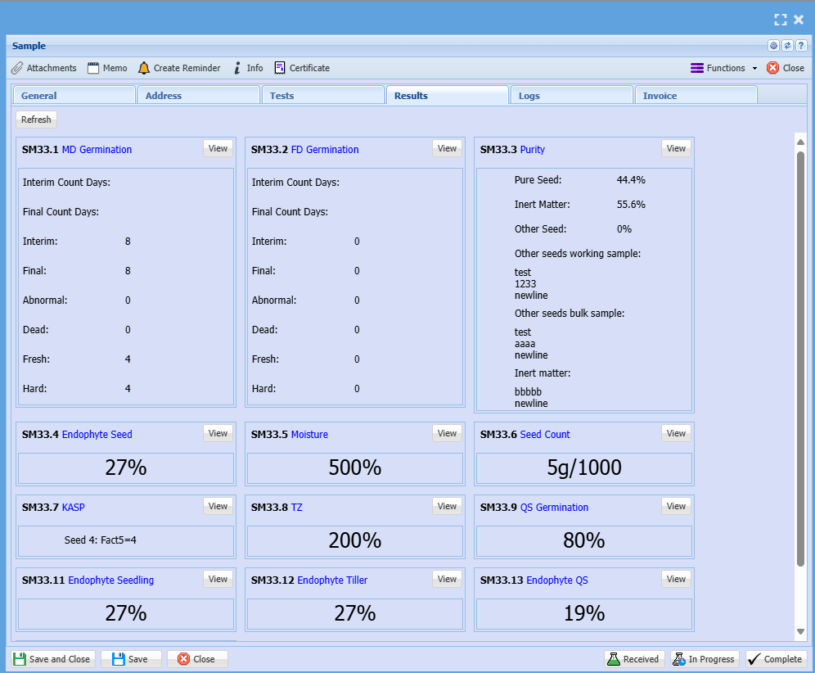Viewport: 815px width, 673px height.
Task: Click Save and Close button
Action: [x=52, y=659]
